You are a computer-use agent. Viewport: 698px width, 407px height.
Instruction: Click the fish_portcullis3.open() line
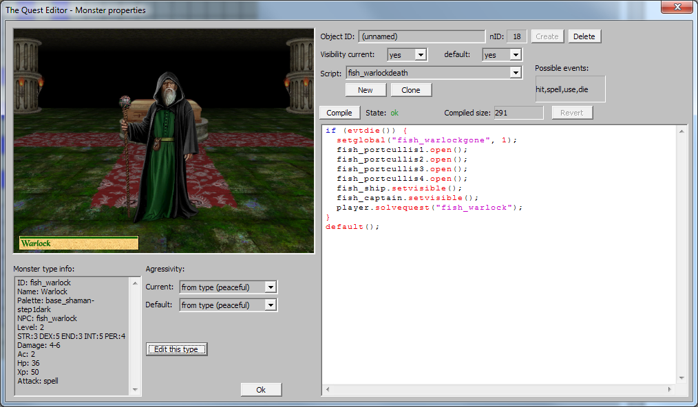click(402, 169)
